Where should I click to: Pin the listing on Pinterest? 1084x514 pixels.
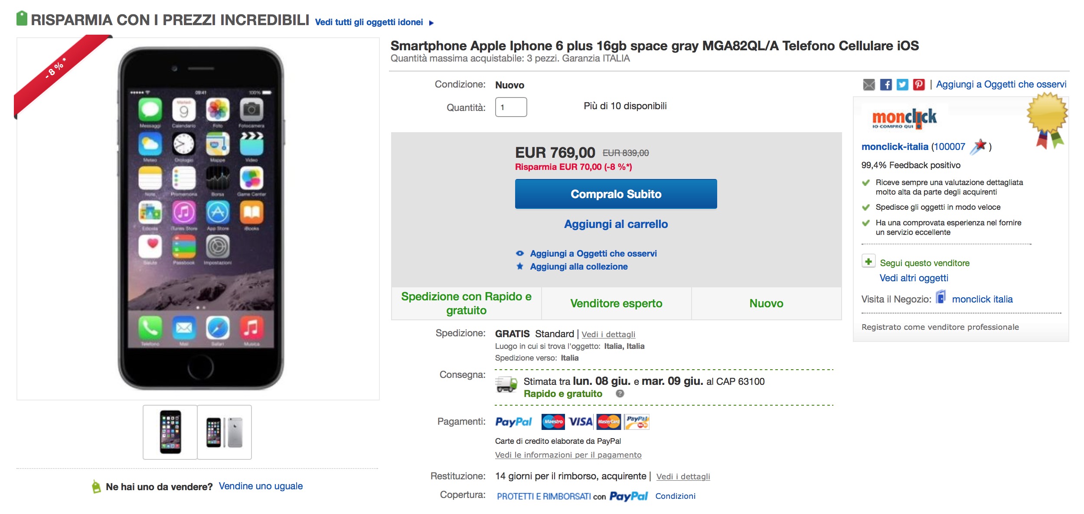919,85
